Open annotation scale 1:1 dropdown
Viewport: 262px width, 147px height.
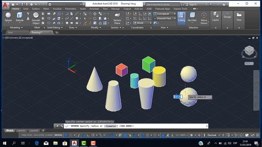coord(182,135)
